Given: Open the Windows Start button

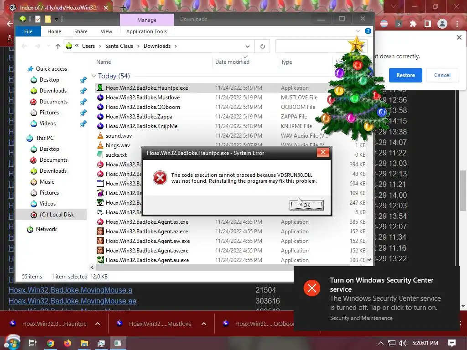Looking at the screenshot, I should point(12,343).
